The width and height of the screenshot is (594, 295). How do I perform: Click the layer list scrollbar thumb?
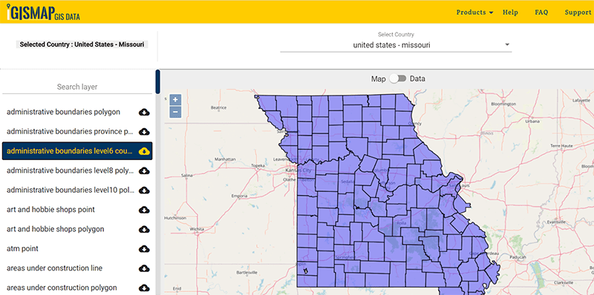coord(158,82)
